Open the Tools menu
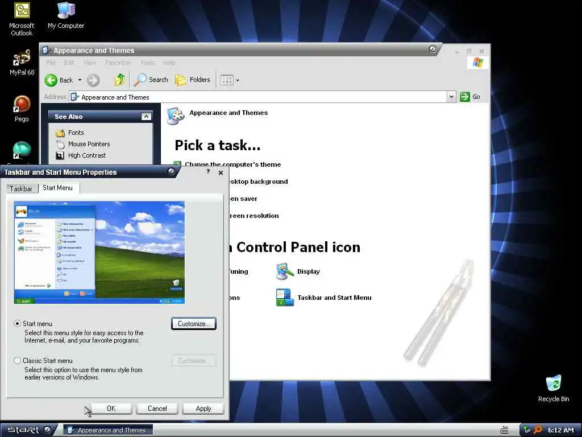Screen dimensions: 582x437 [x=148, y=63]
